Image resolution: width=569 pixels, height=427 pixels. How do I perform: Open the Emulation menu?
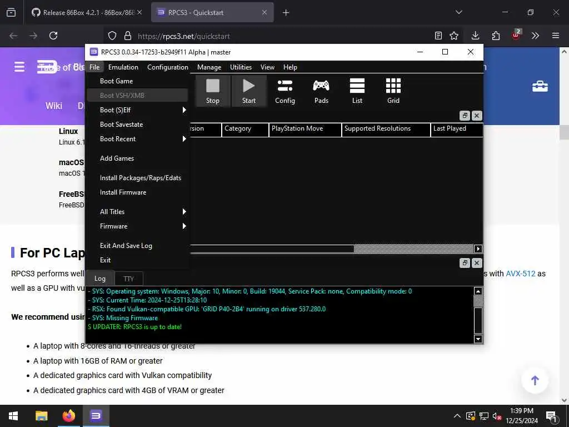point(123,67)
